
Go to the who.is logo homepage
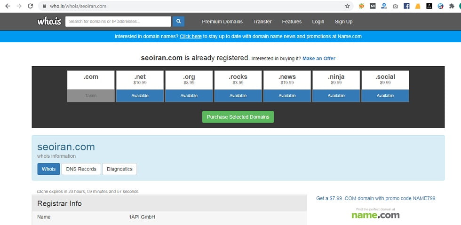pos(49,22)
